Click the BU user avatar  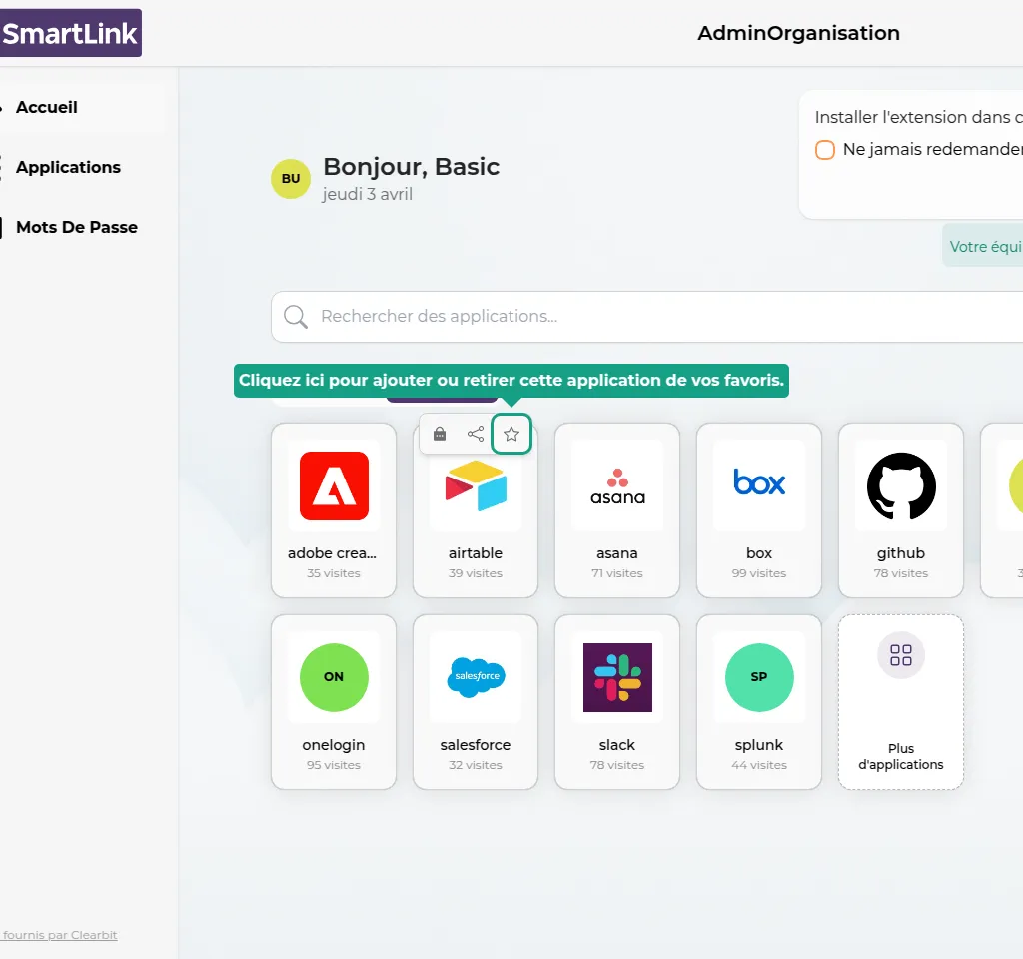291,178
